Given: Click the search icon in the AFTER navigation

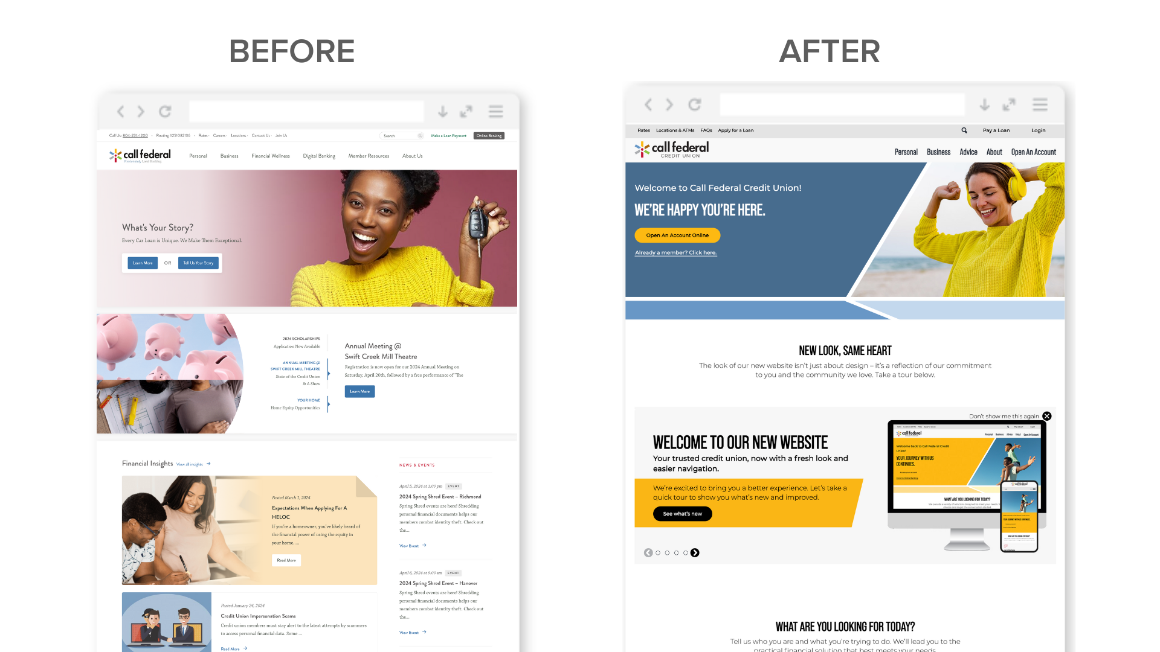Looking at the screenshot, I should click(963, 130).
